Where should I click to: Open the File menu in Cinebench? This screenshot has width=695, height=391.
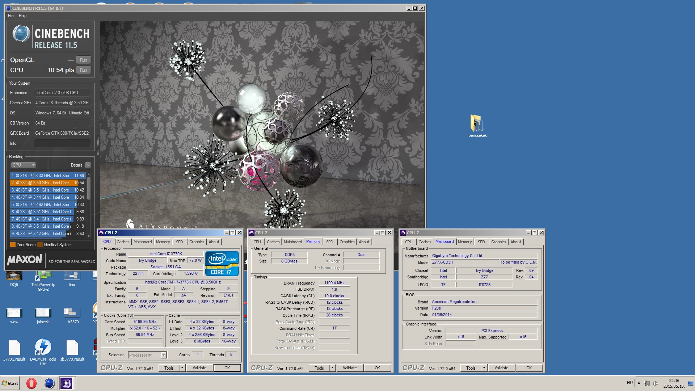point(11,16)
